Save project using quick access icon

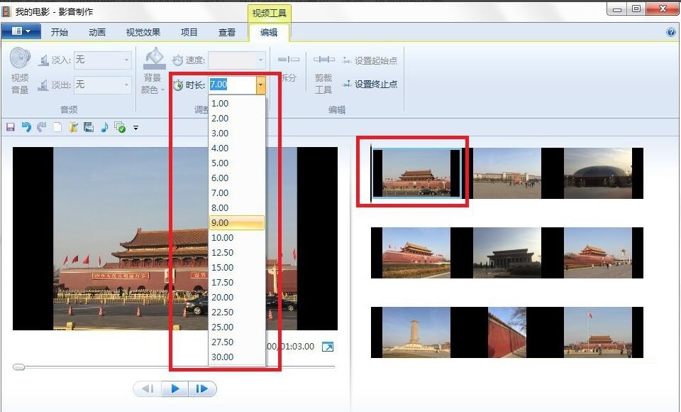coord(11,127)
